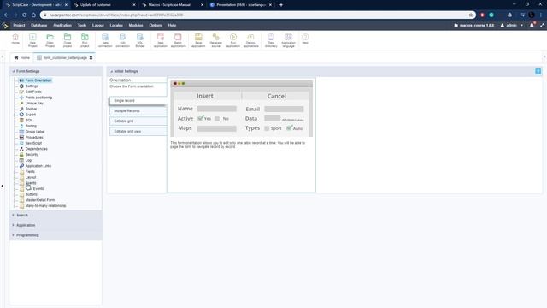The width and height of the screenshot is (547, 308).
Task: Choose the Multiple Records orientation
Action: click(138, 110)
